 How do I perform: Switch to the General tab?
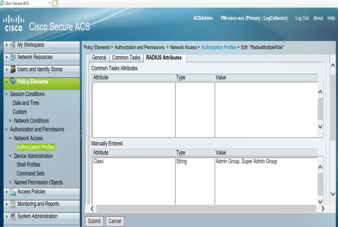click(99, 58)
